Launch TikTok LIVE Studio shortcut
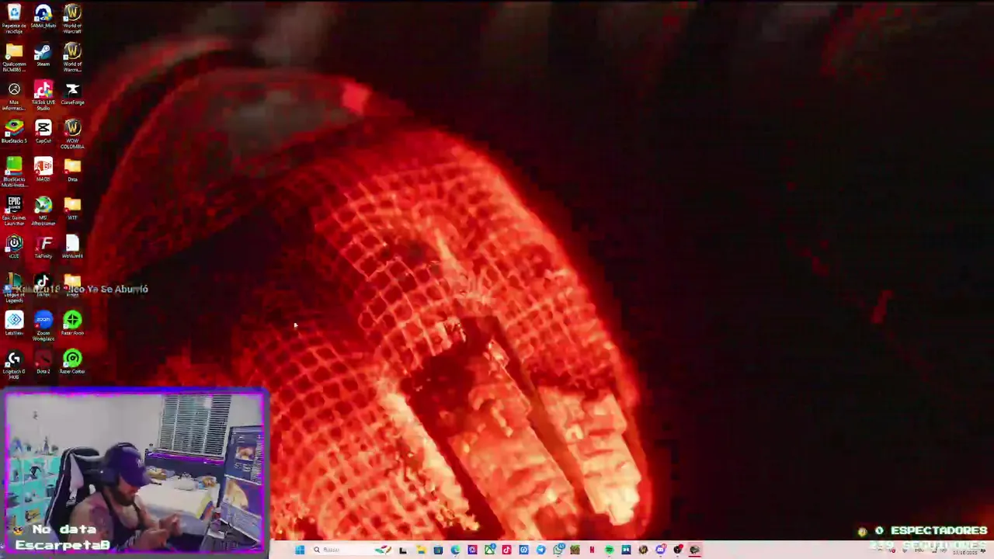The width and height of the screenshot is (994, 559). 43,95
